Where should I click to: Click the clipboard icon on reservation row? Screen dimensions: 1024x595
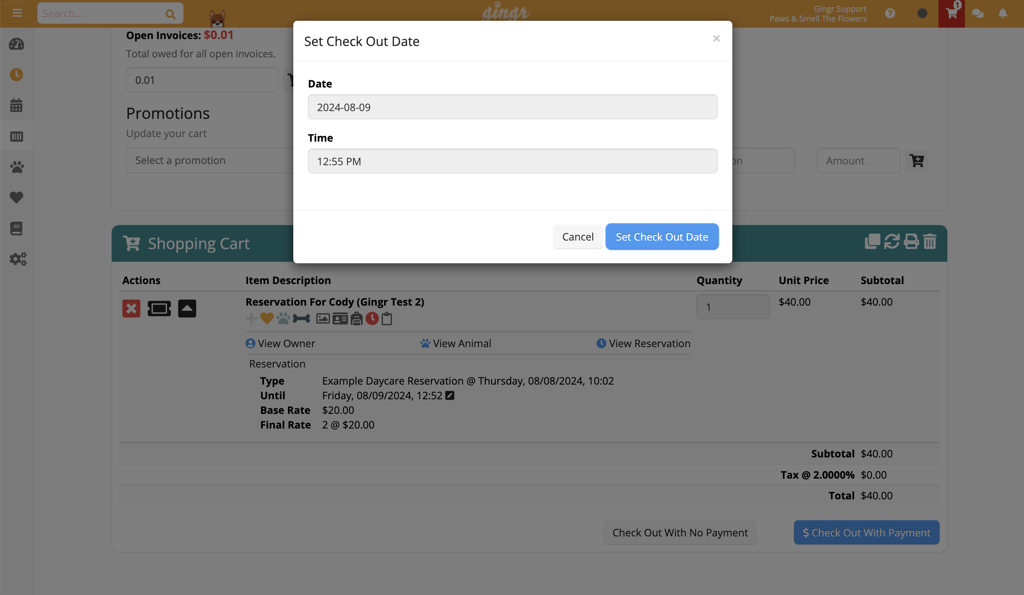[387, 318]
